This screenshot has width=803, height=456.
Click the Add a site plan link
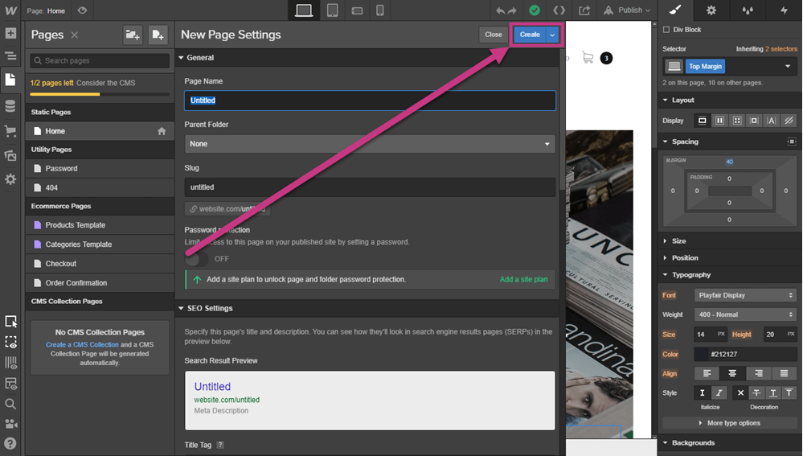coord(523,279)
